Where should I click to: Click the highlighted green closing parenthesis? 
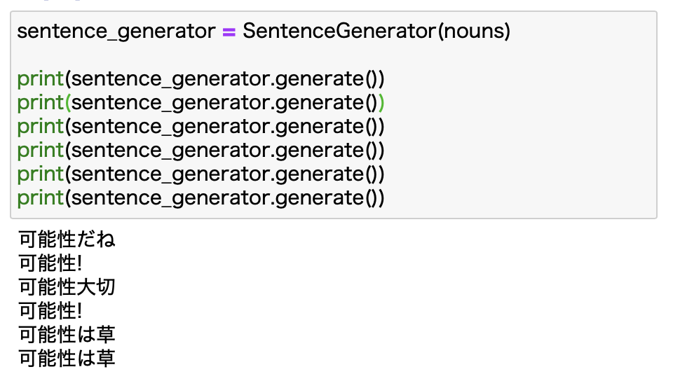click(381, 103)
